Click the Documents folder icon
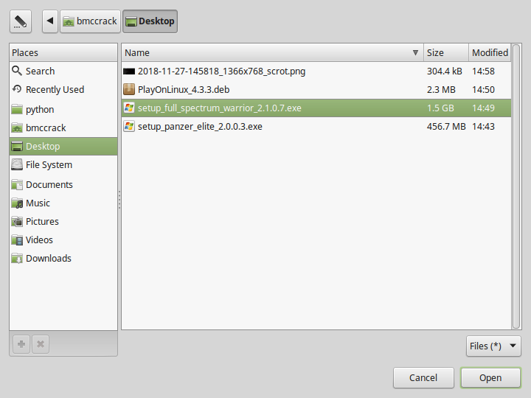The height and width of the screenshot is (398, 531). [17, 184]
